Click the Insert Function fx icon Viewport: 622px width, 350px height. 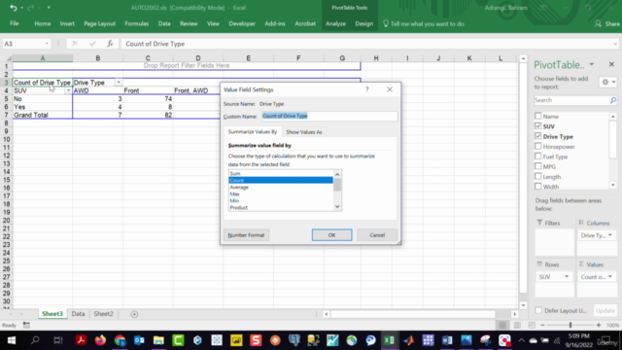110,44
